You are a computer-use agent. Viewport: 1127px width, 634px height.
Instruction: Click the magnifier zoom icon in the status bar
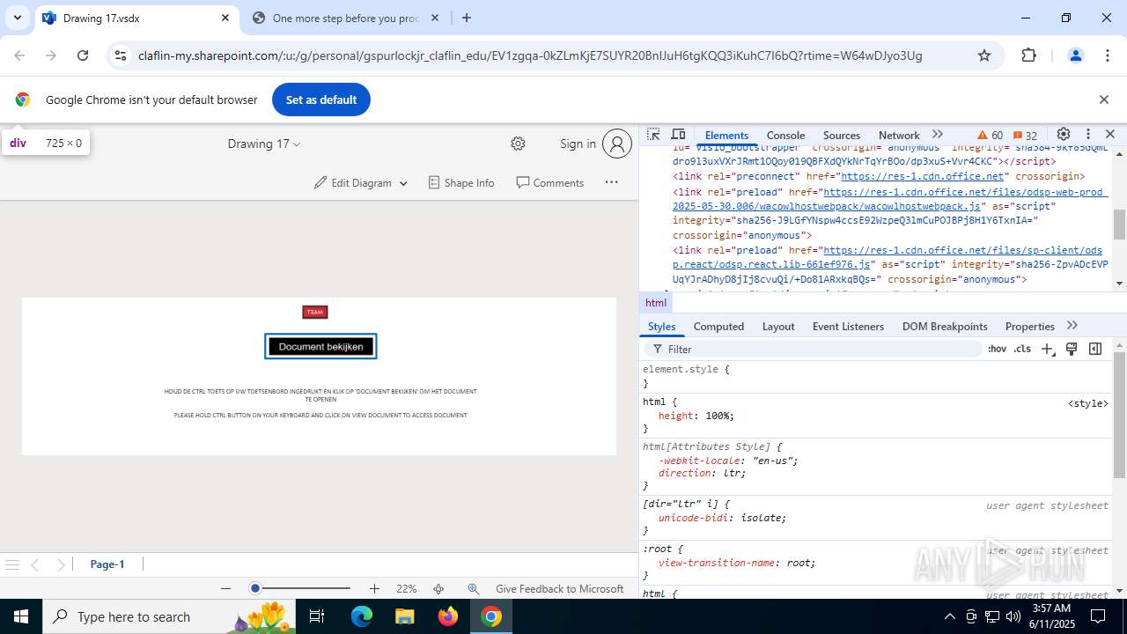click(473, 588)
